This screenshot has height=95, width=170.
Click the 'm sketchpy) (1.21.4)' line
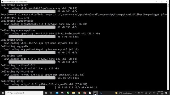[x=15, y=18]
